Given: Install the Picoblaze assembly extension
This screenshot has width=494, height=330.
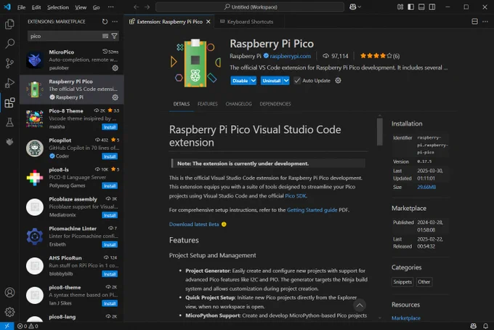Looking at the screenshot, I should point(110,215).
